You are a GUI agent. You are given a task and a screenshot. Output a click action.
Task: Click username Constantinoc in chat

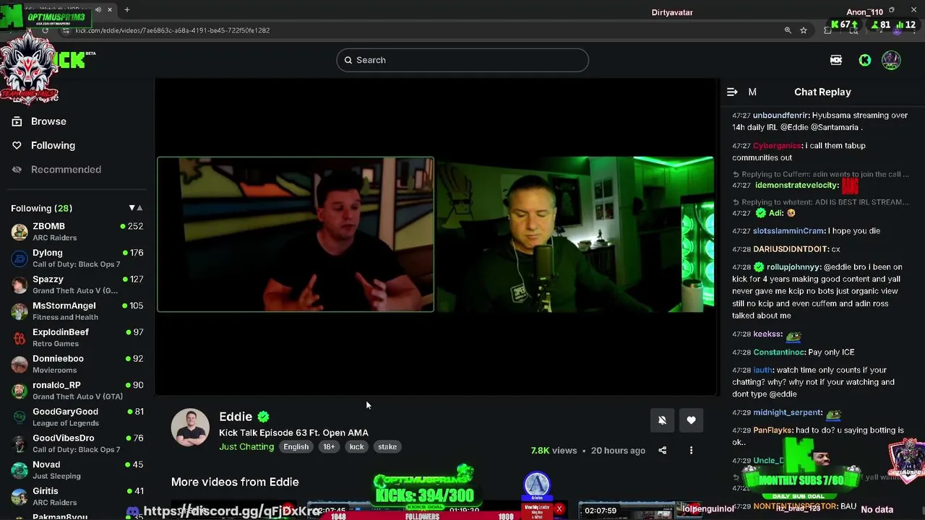779,352
